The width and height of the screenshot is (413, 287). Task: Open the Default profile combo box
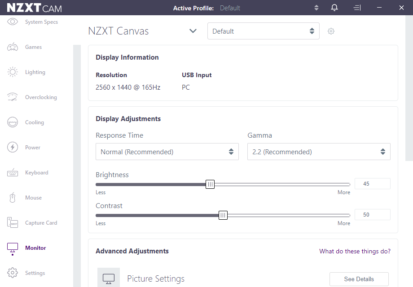pyautogui.click(x=263, y=31)
